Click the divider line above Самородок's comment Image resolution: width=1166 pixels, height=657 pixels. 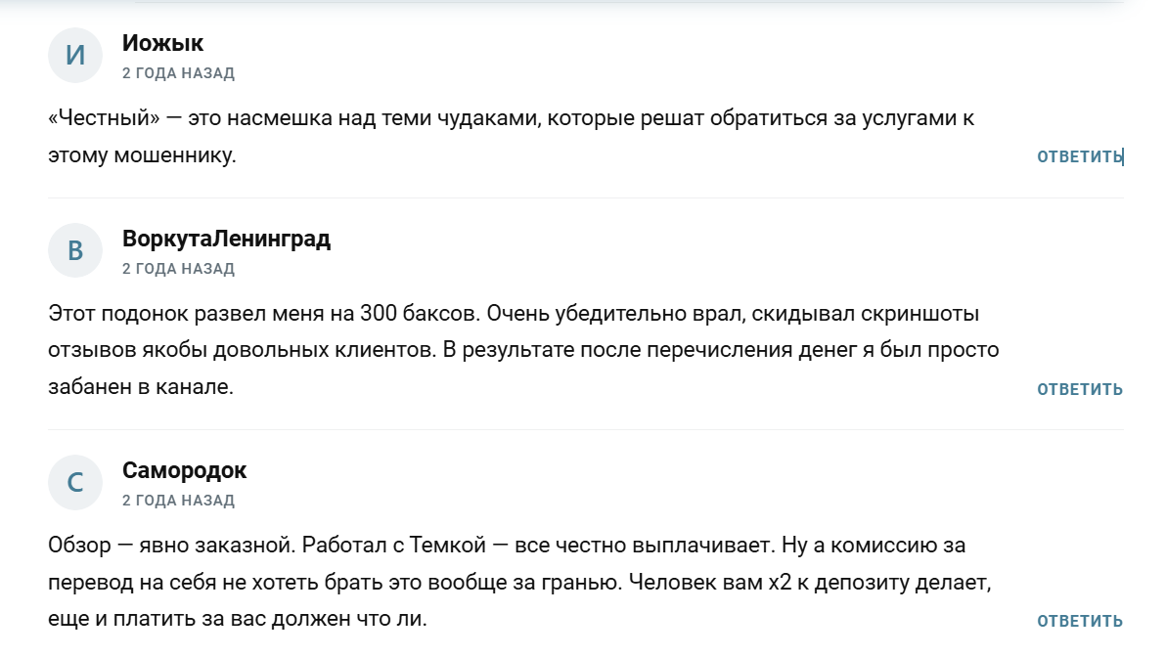(586, 429)
